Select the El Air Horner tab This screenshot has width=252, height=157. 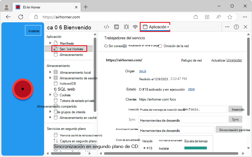46,7
